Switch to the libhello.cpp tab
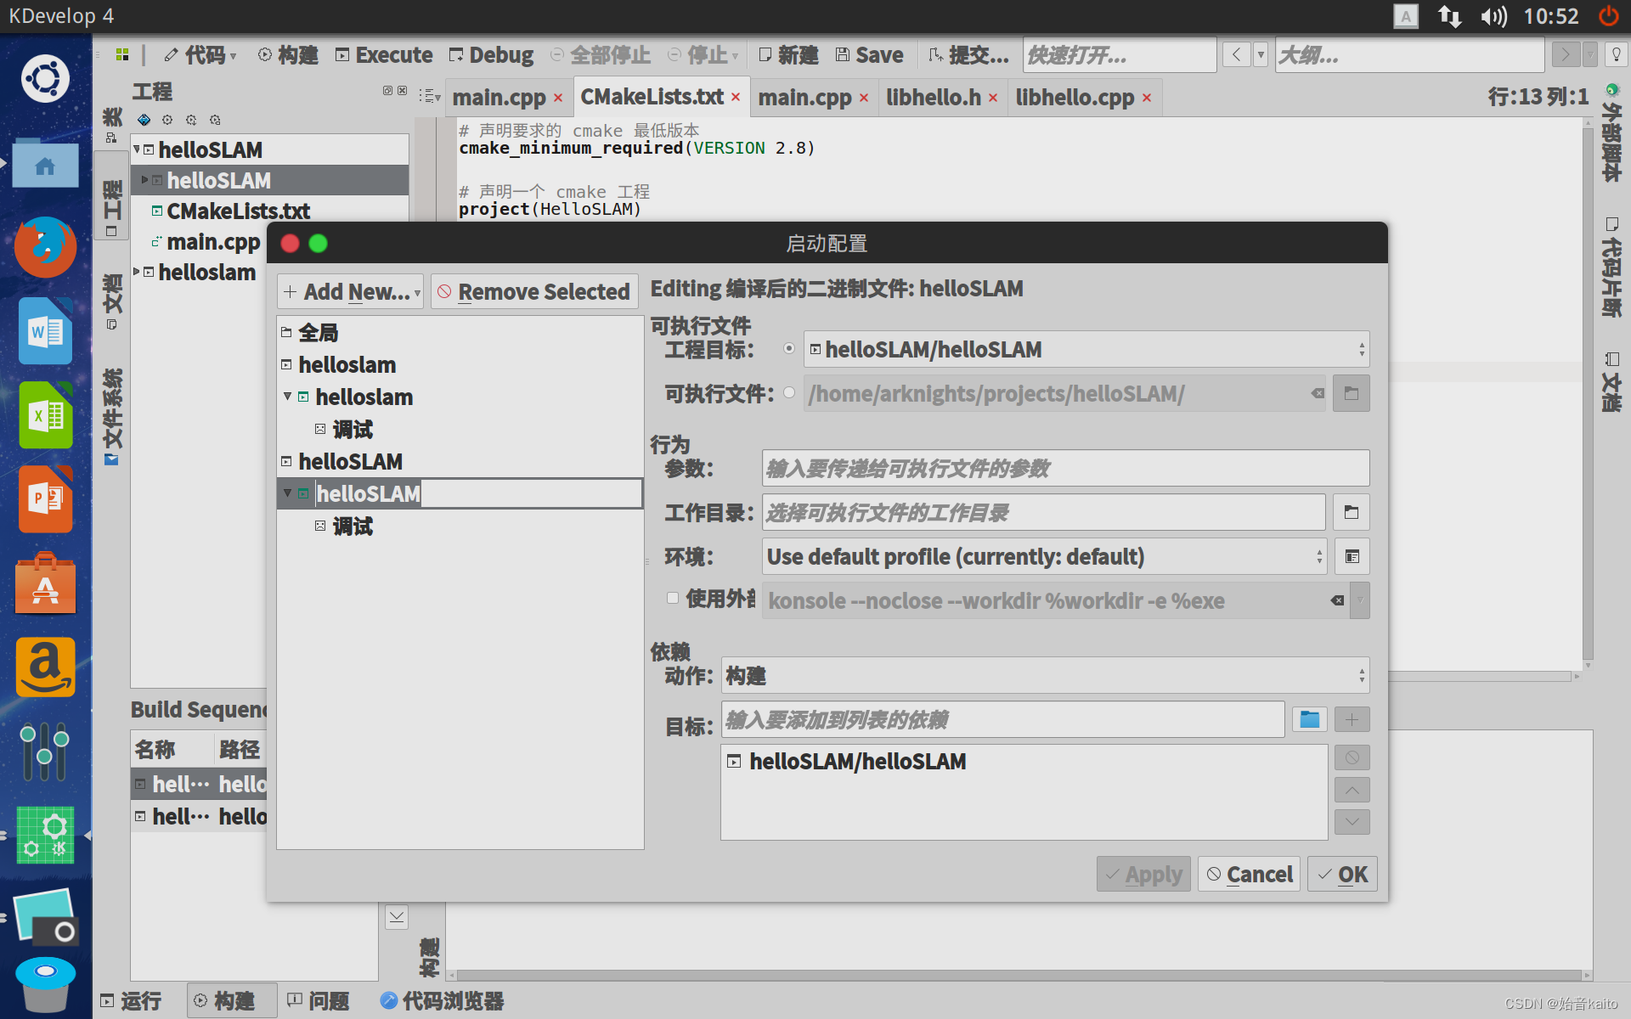Image resolution: width=1631 pixels, height=1019 pixels. coord(1075,97)
